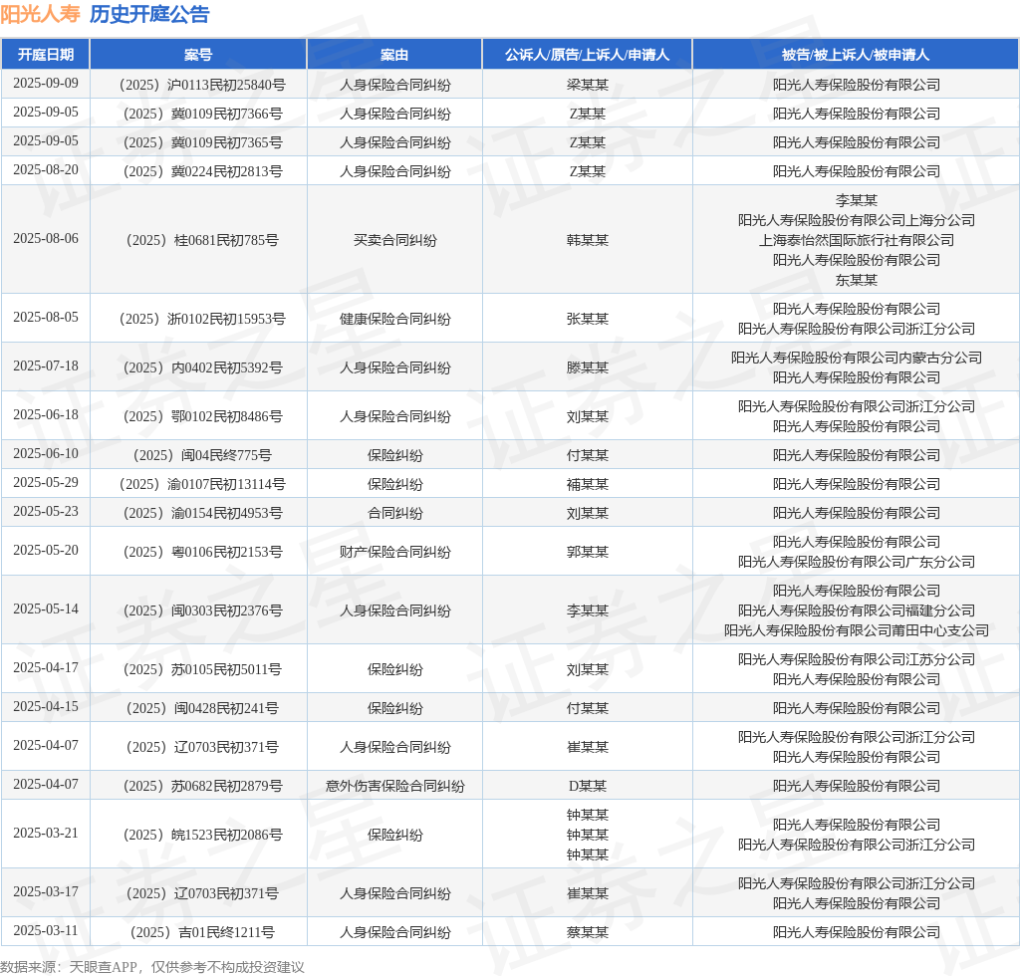Viewport: 1020px width, 976px height.
Task: Click the 案由 column header
Action: pyautogui.click(x=394, y=55)
